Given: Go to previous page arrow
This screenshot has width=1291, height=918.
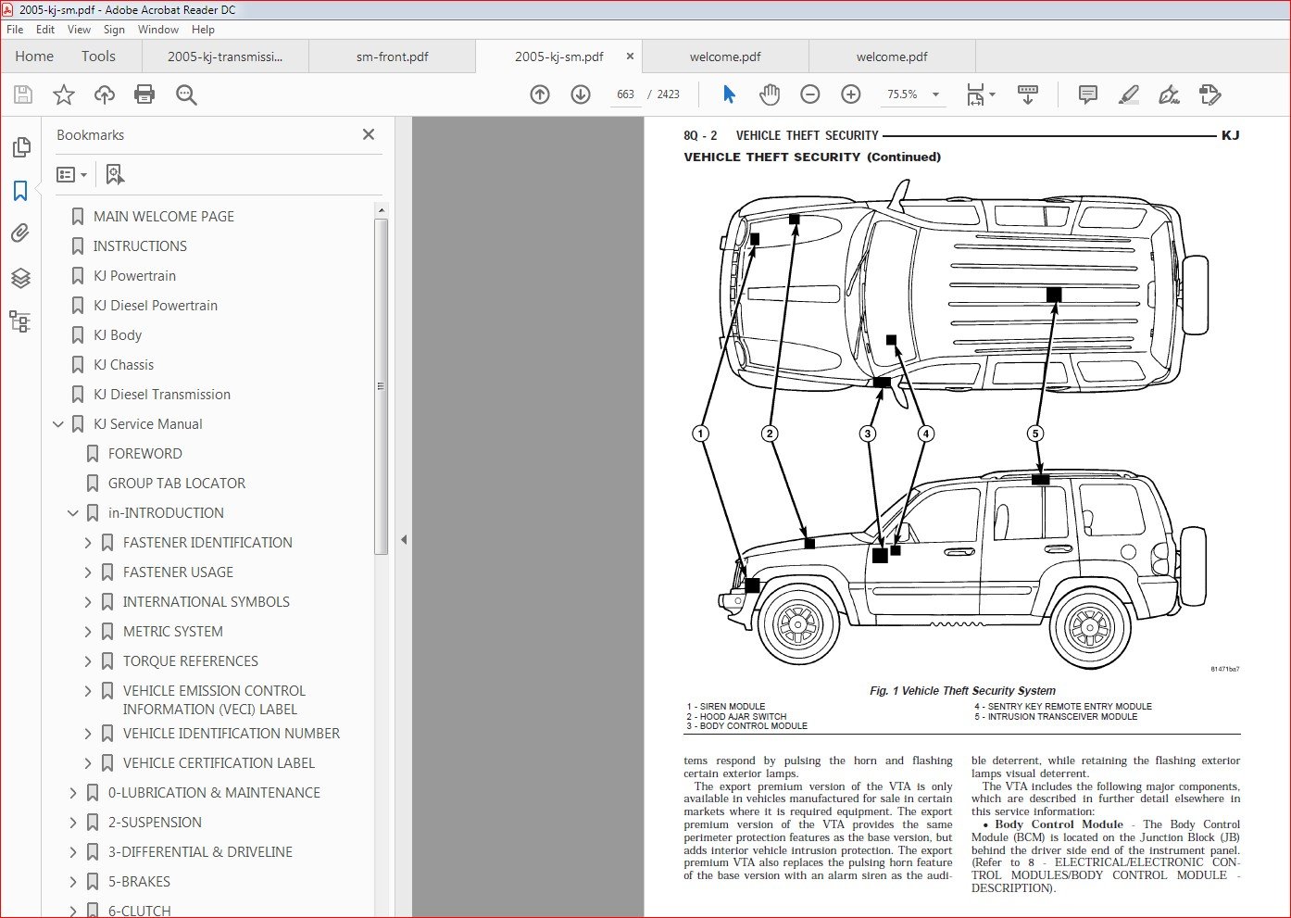Looking at the screenshot, I should (x=540, y=94).
